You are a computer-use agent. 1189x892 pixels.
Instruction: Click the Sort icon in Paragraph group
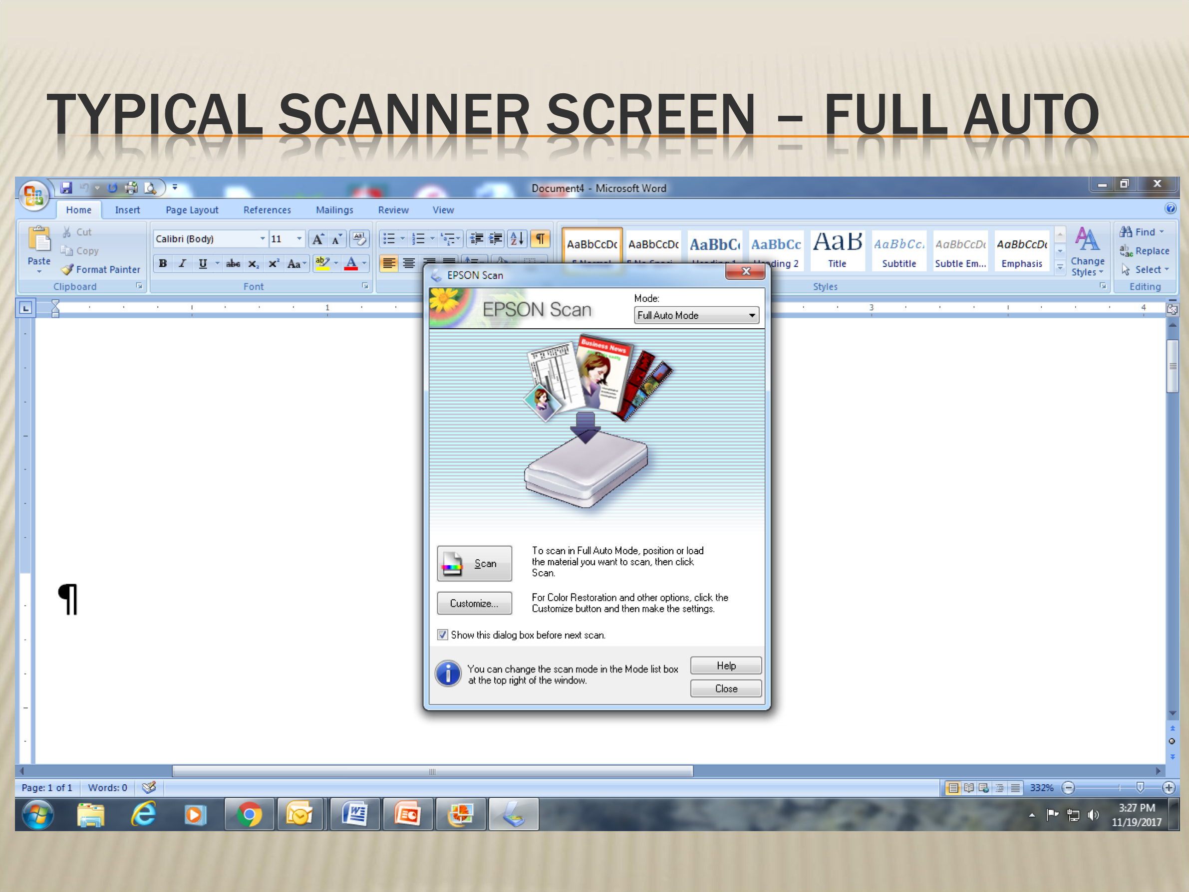pos(517,238)
